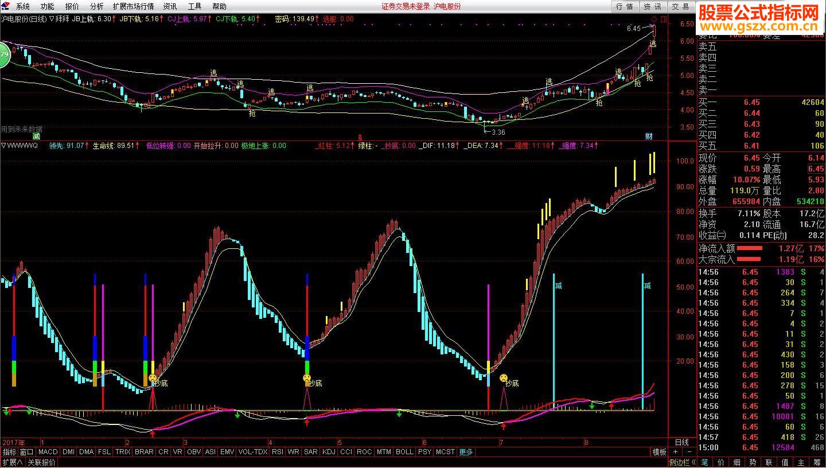Select the 筹 tab in side panel

(817, 462)
